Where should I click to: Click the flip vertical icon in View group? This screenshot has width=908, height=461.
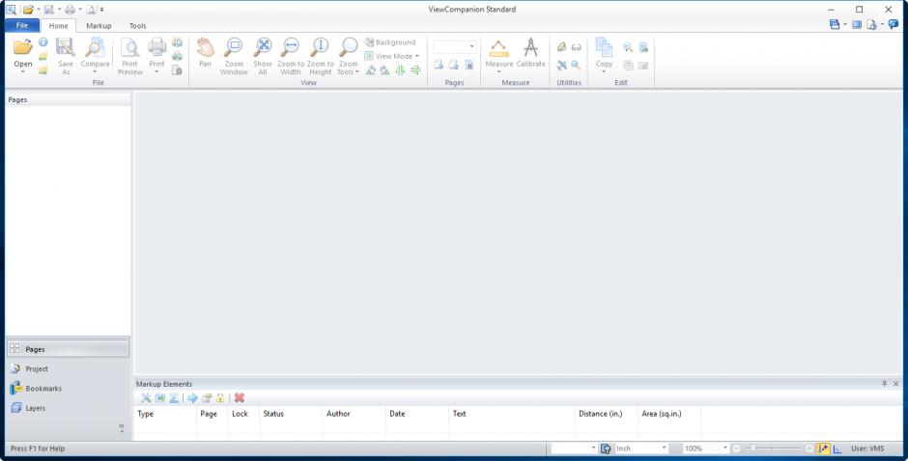(415, 70)
